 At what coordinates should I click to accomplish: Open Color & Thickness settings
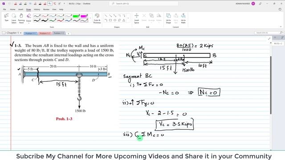pos(97,18)
